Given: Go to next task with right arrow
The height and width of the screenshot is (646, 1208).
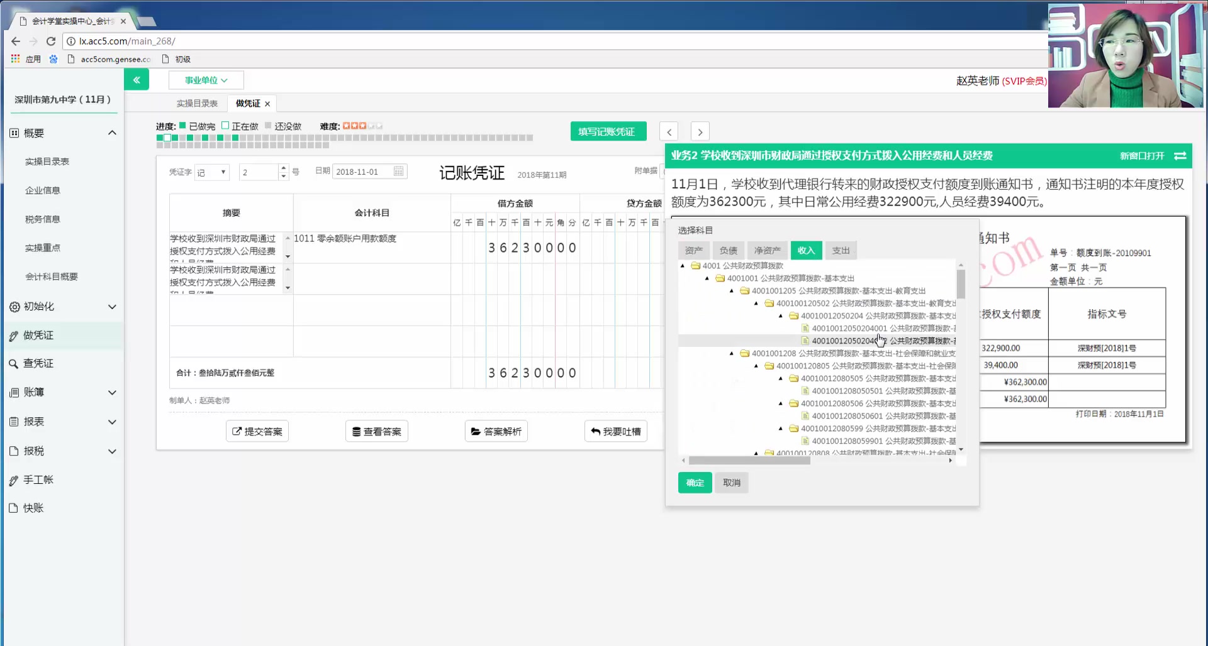Looking at the screenshot, I should 700,131.
